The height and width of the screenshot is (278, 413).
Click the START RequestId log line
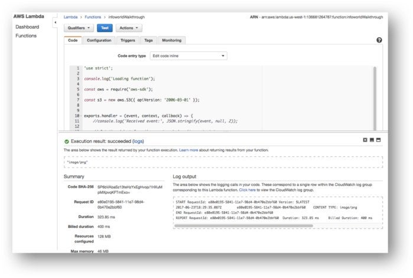pyautogui.click(x=243, y=202)
